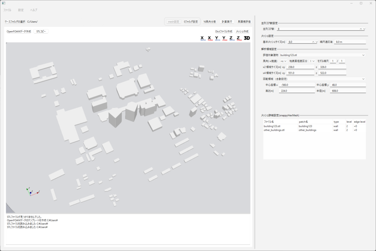Screen dimensions: 376x251
Task: Click the 中心座標 x field
Action: [x=297, y=85]
